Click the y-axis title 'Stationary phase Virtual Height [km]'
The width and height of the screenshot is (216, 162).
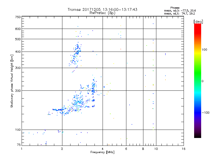[12, 81]
